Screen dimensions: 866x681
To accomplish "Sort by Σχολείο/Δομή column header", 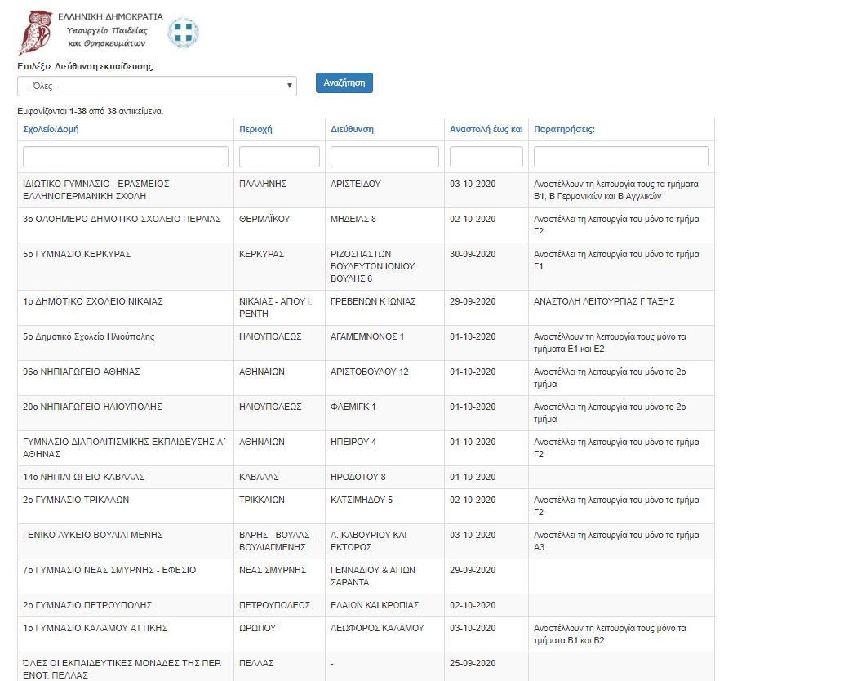I will click(x=51, y=129).
